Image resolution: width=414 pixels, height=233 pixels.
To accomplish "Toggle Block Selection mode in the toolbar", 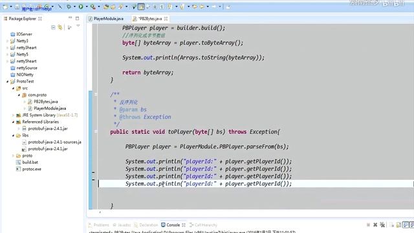I will coord(155,6).
